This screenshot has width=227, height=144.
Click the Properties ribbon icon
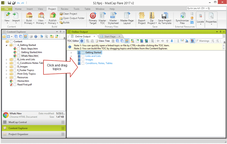tap(211, 16)
